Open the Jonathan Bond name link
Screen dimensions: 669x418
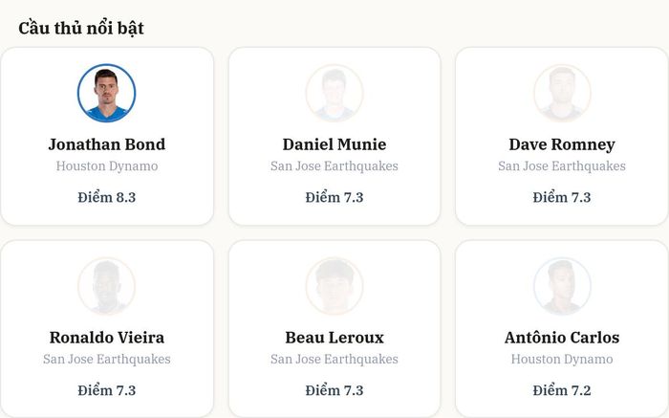coord(107,144)
